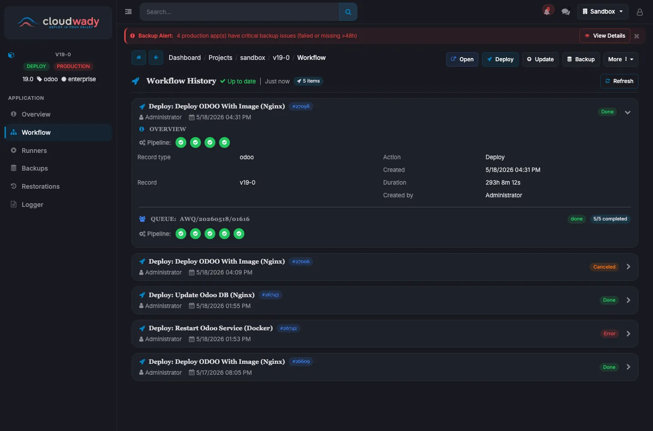This screenshot has width=653, height=431.
Task: Click the Open button
Action: tap(462, 59)
